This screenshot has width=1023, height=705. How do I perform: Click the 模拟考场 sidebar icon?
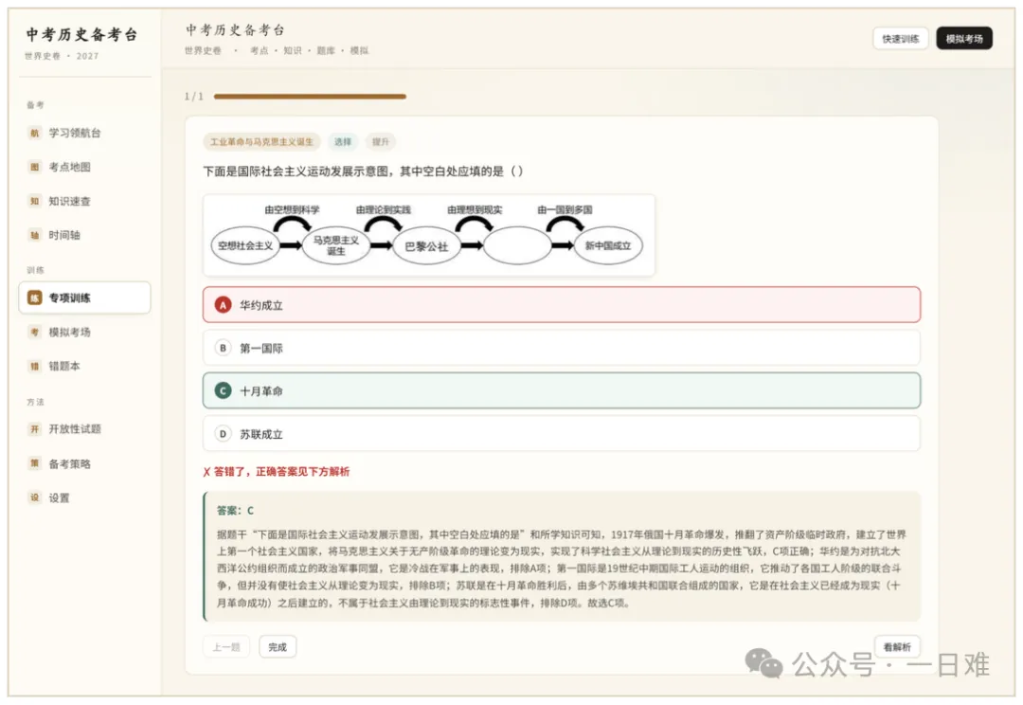coord(35,333)
